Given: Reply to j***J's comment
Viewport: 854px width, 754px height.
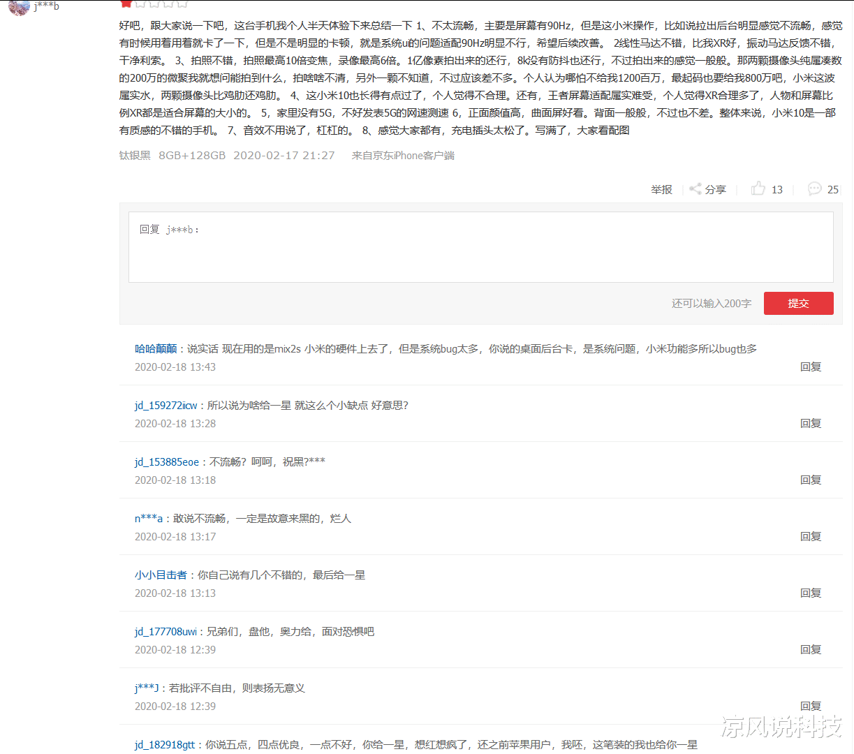Looking at the screenshot, I should (x=810, y=706).
